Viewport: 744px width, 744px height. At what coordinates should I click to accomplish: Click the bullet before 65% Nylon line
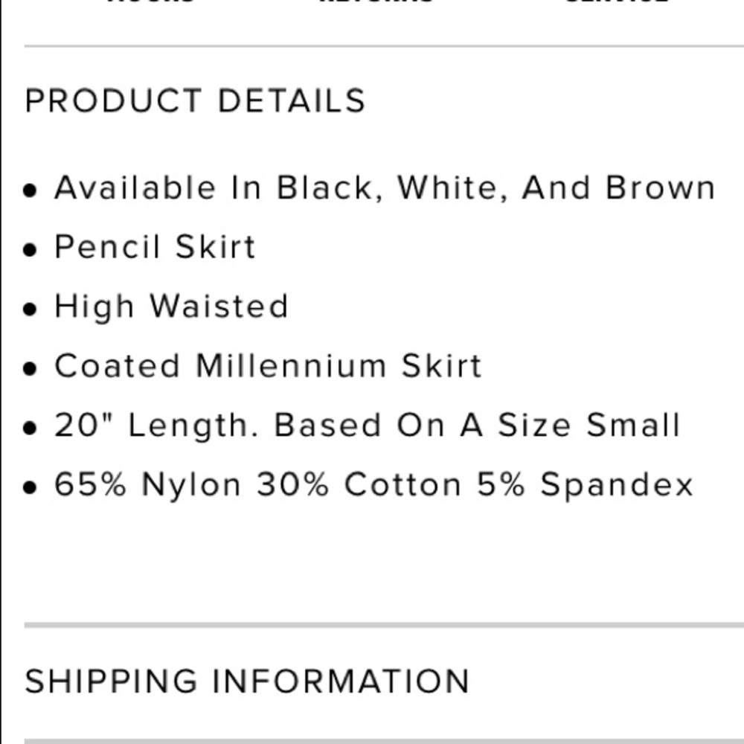[30, 487]
